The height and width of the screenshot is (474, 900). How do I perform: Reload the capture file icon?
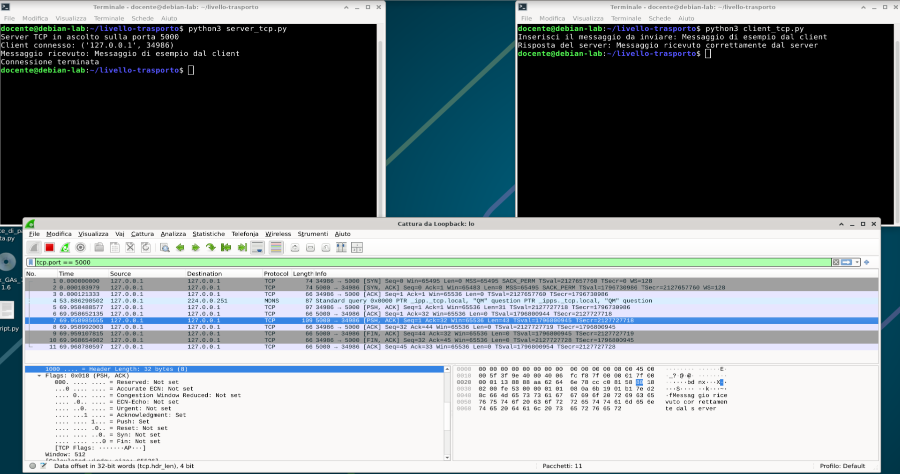click(146, 247)
